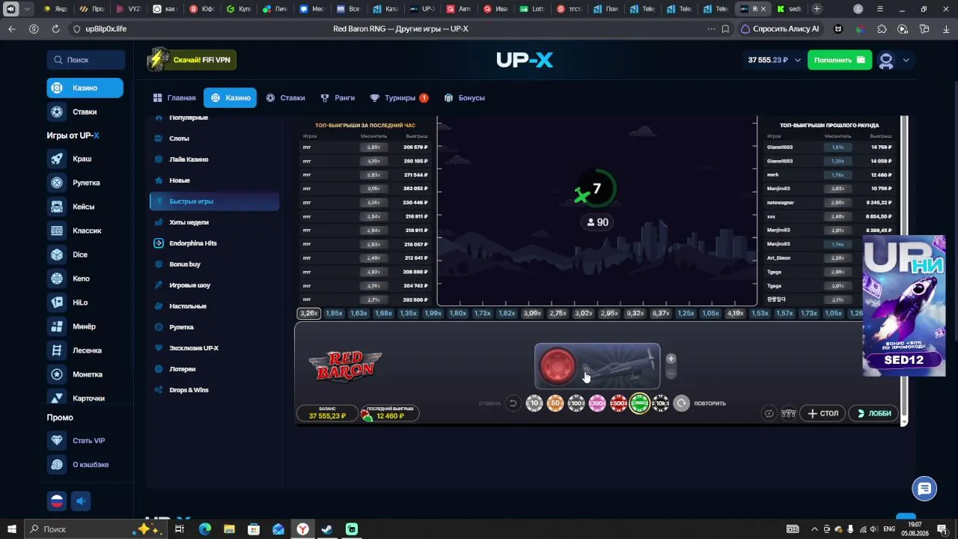Open the live chat support bubble
The image size is (958, 539).
tap(925, 489)
